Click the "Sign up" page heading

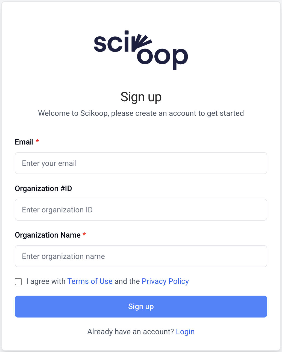[141, 97]
